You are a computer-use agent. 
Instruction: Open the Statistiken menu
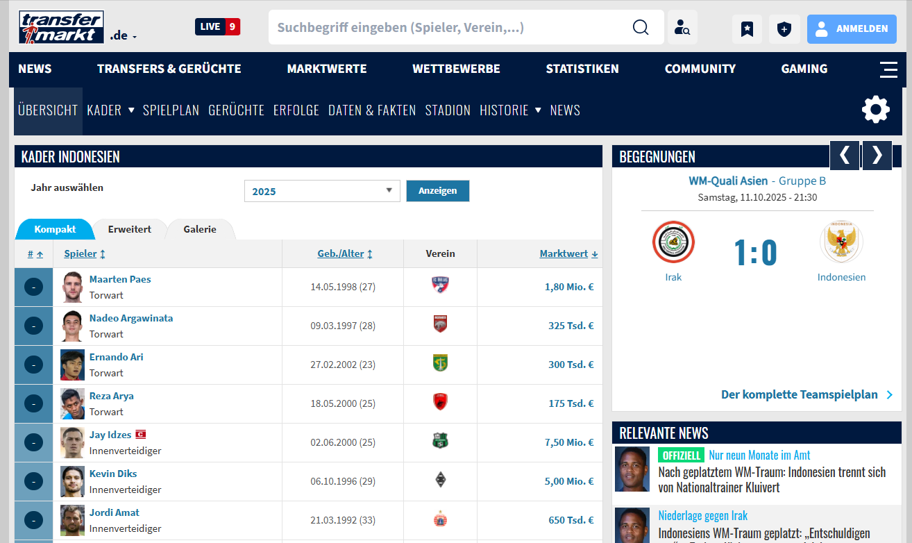point(582,69)
